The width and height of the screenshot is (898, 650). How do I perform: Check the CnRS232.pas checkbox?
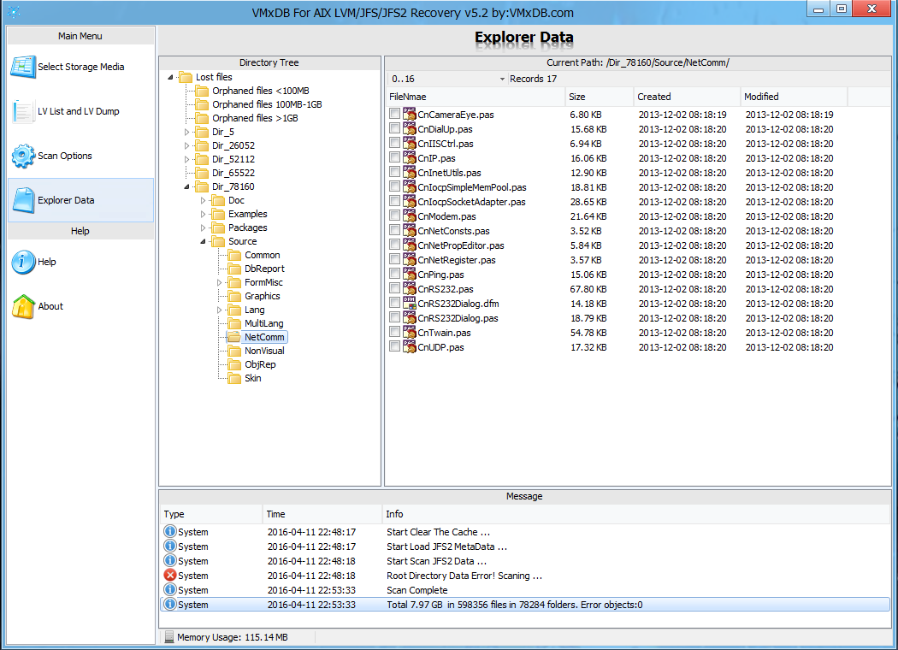pyautogui.click(x=394, y=287)
